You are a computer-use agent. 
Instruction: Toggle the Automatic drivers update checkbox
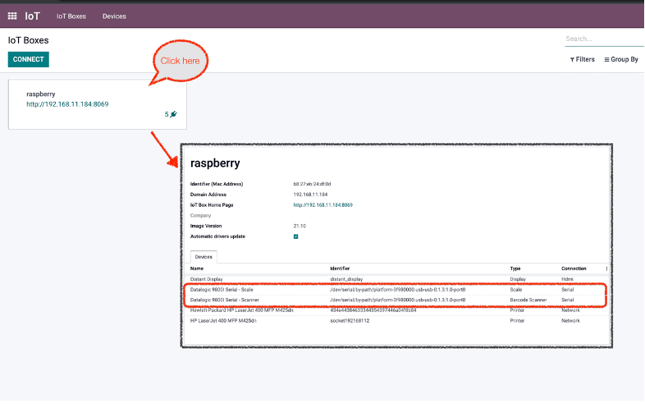click(296, 236)
